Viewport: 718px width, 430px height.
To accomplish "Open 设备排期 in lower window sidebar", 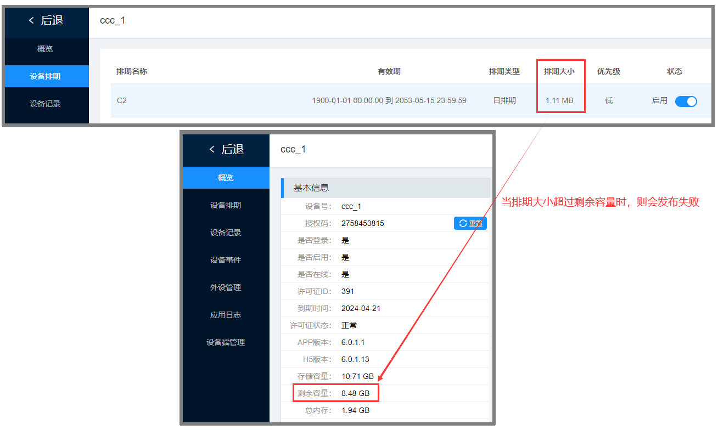I will tap(226, 205).
